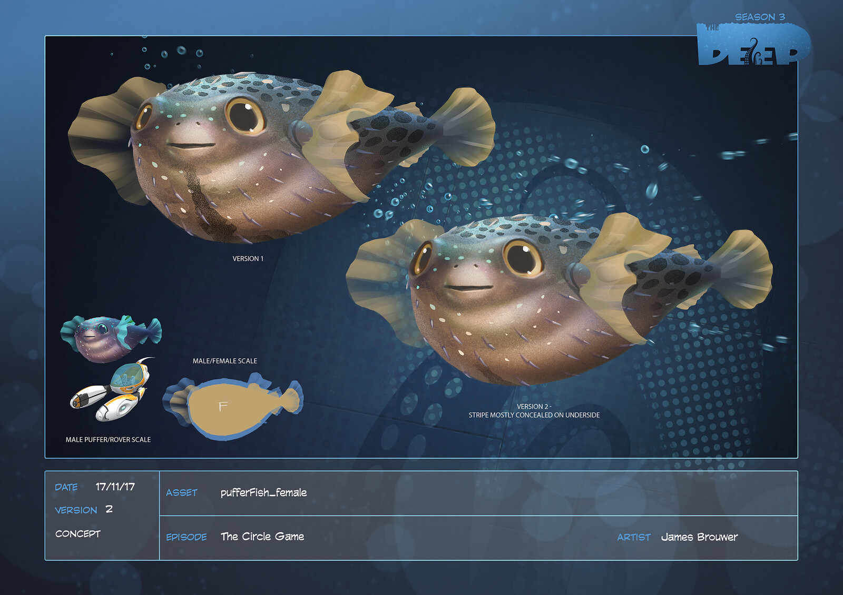Screen dimensions: 843x595
Task: Click the female scale silhouette marked F
Action: (232, 406)
